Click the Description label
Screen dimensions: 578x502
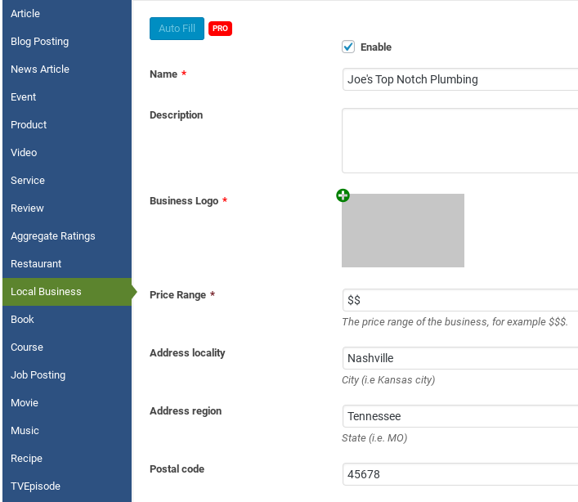[177, 115]
